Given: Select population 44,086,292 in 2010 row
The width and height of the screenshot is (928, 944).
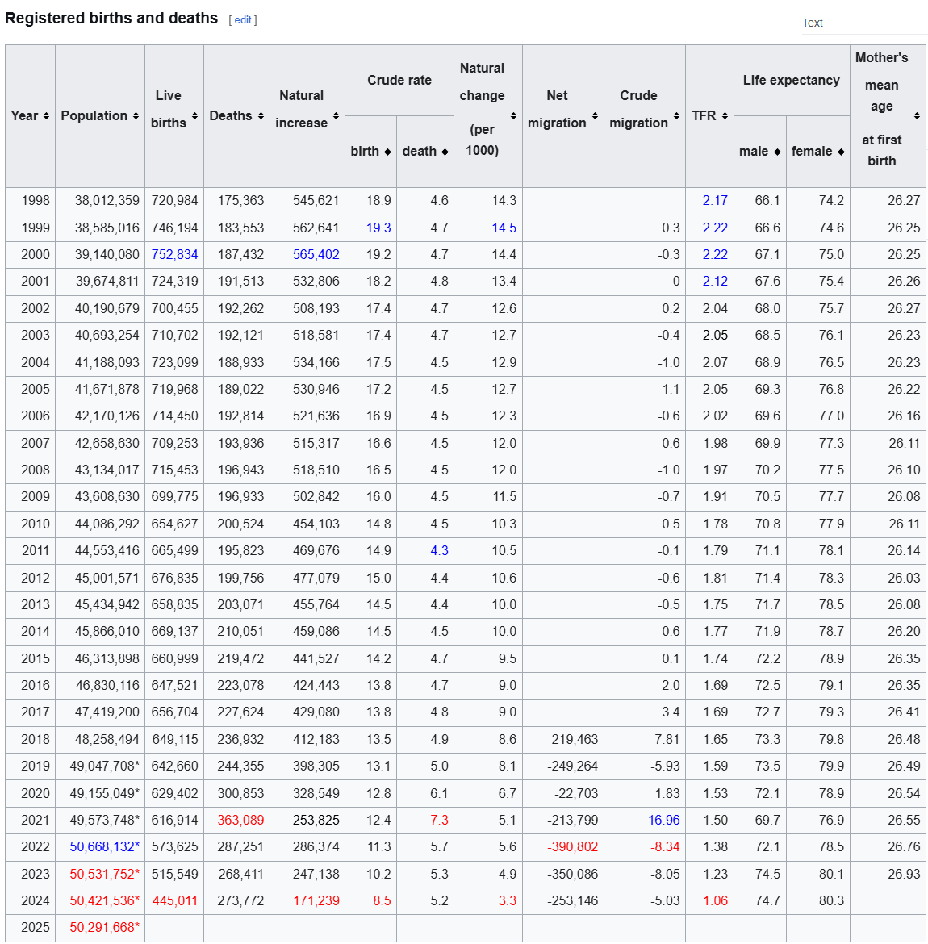Looking at the screenshot, I should 107,524.
